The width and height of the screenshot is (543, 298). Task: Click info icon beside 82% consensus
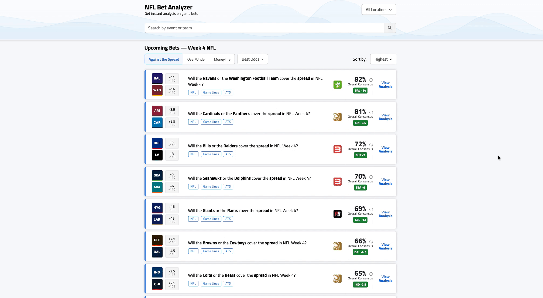[x=371, y=80]
